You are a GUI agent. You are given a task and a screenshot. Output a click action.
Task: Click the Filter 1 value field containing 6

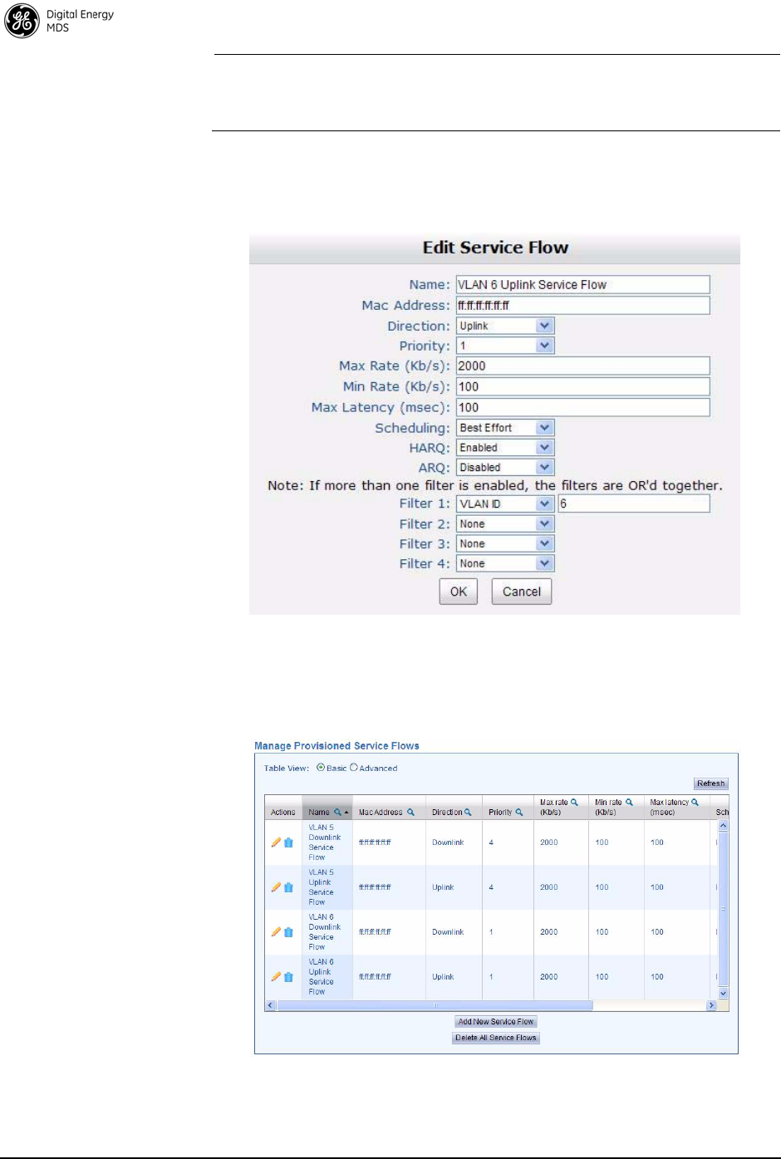(x=634, y=503)
